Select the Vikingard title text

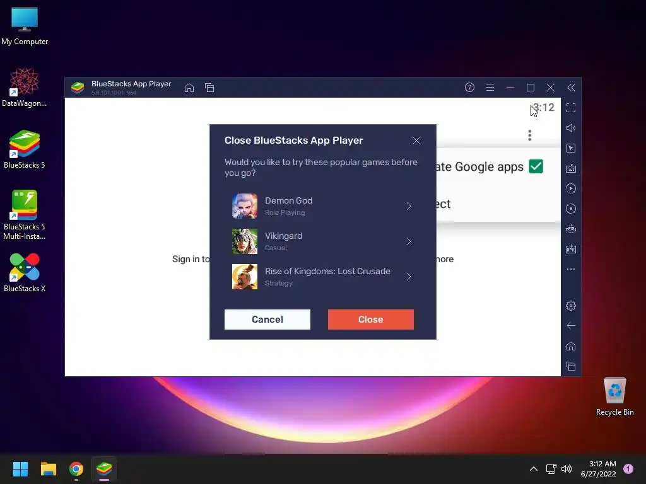point(283,236)
